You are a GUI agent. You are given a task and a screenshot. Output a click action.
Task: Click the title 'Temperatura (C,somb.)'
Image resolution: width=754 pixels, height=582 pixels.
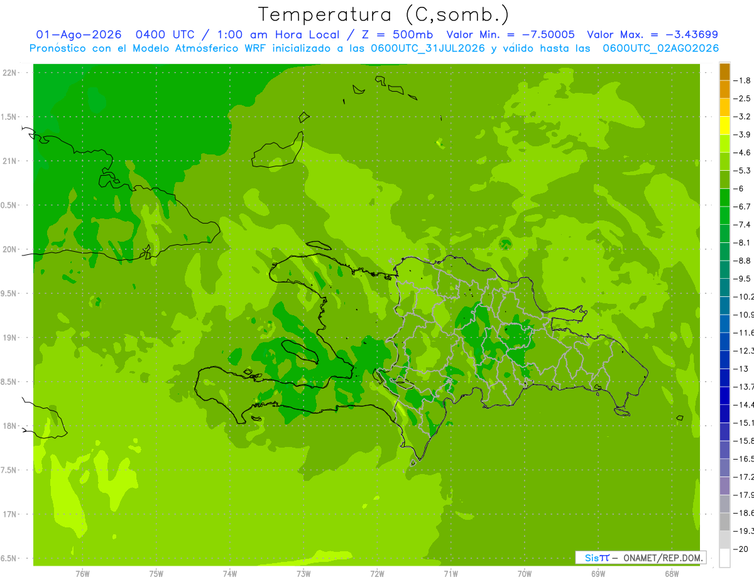pos(383,14)
